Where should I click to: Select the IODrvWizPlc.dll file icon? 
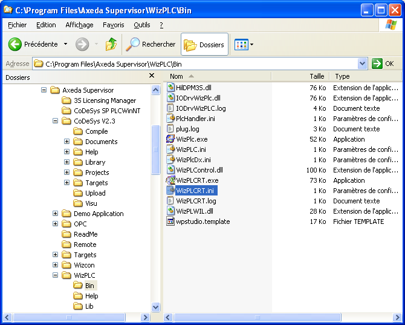170,97
